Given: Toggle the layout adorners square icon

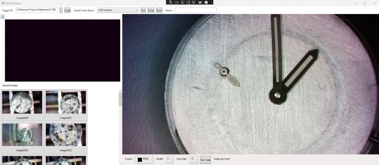Looking at the screenshot, I should pyautogui.click(x=188, y=2).
